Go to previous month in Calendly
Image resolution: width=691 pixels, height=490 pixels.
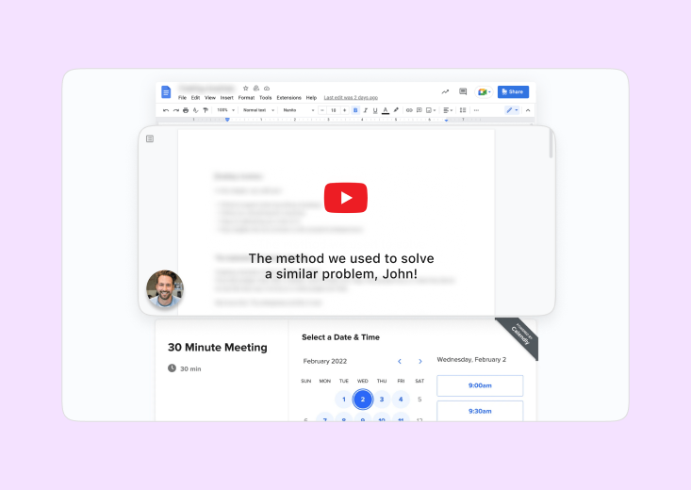[x=400, y=361]
